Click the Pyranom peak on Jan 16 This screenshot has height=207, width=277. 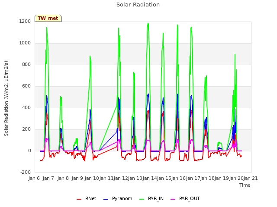[x=177, y=94]
